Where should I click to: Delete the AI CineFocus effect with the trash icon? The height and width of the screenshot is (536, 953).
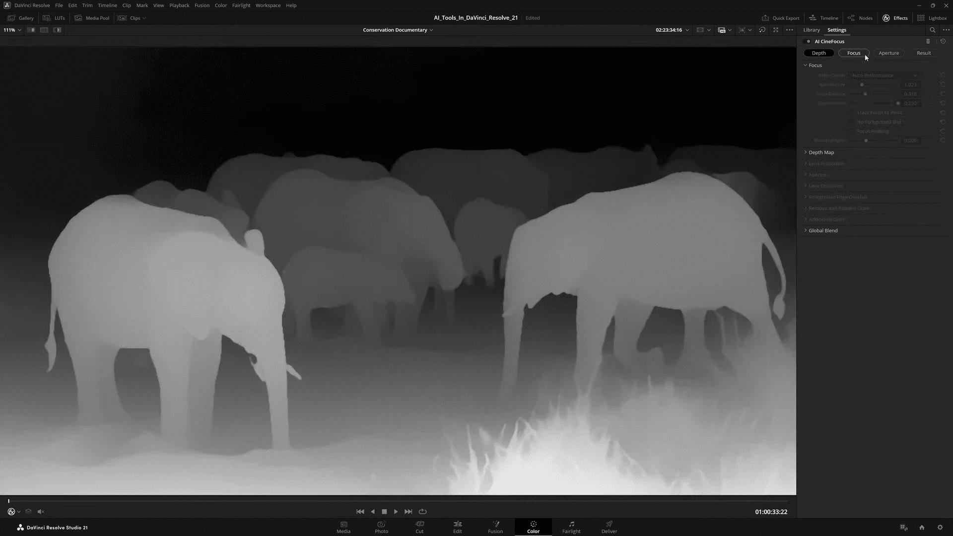click(x=928, y=41)
